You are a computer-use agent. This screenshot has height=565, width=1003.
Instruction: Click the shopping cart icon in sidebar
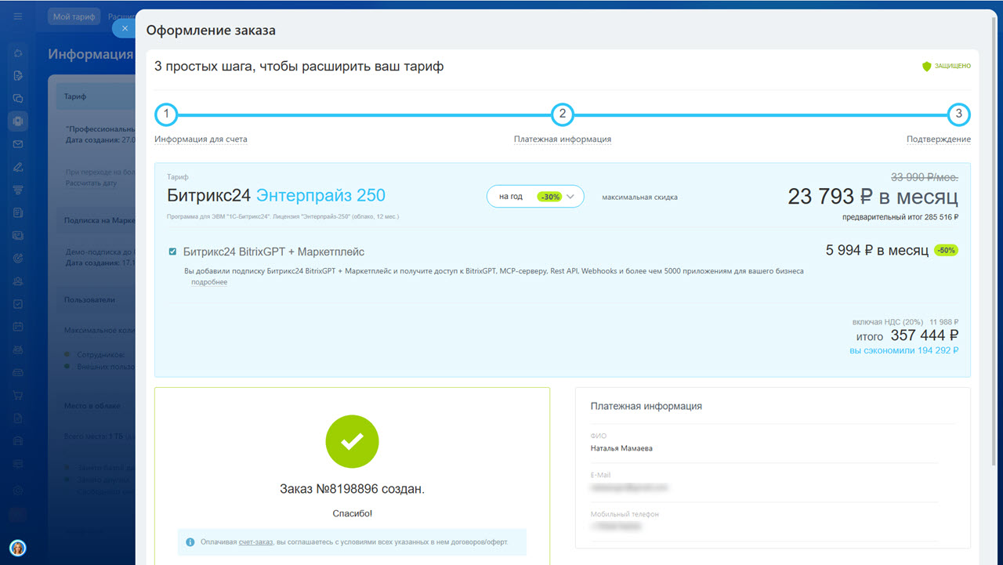tap(17, 395)
